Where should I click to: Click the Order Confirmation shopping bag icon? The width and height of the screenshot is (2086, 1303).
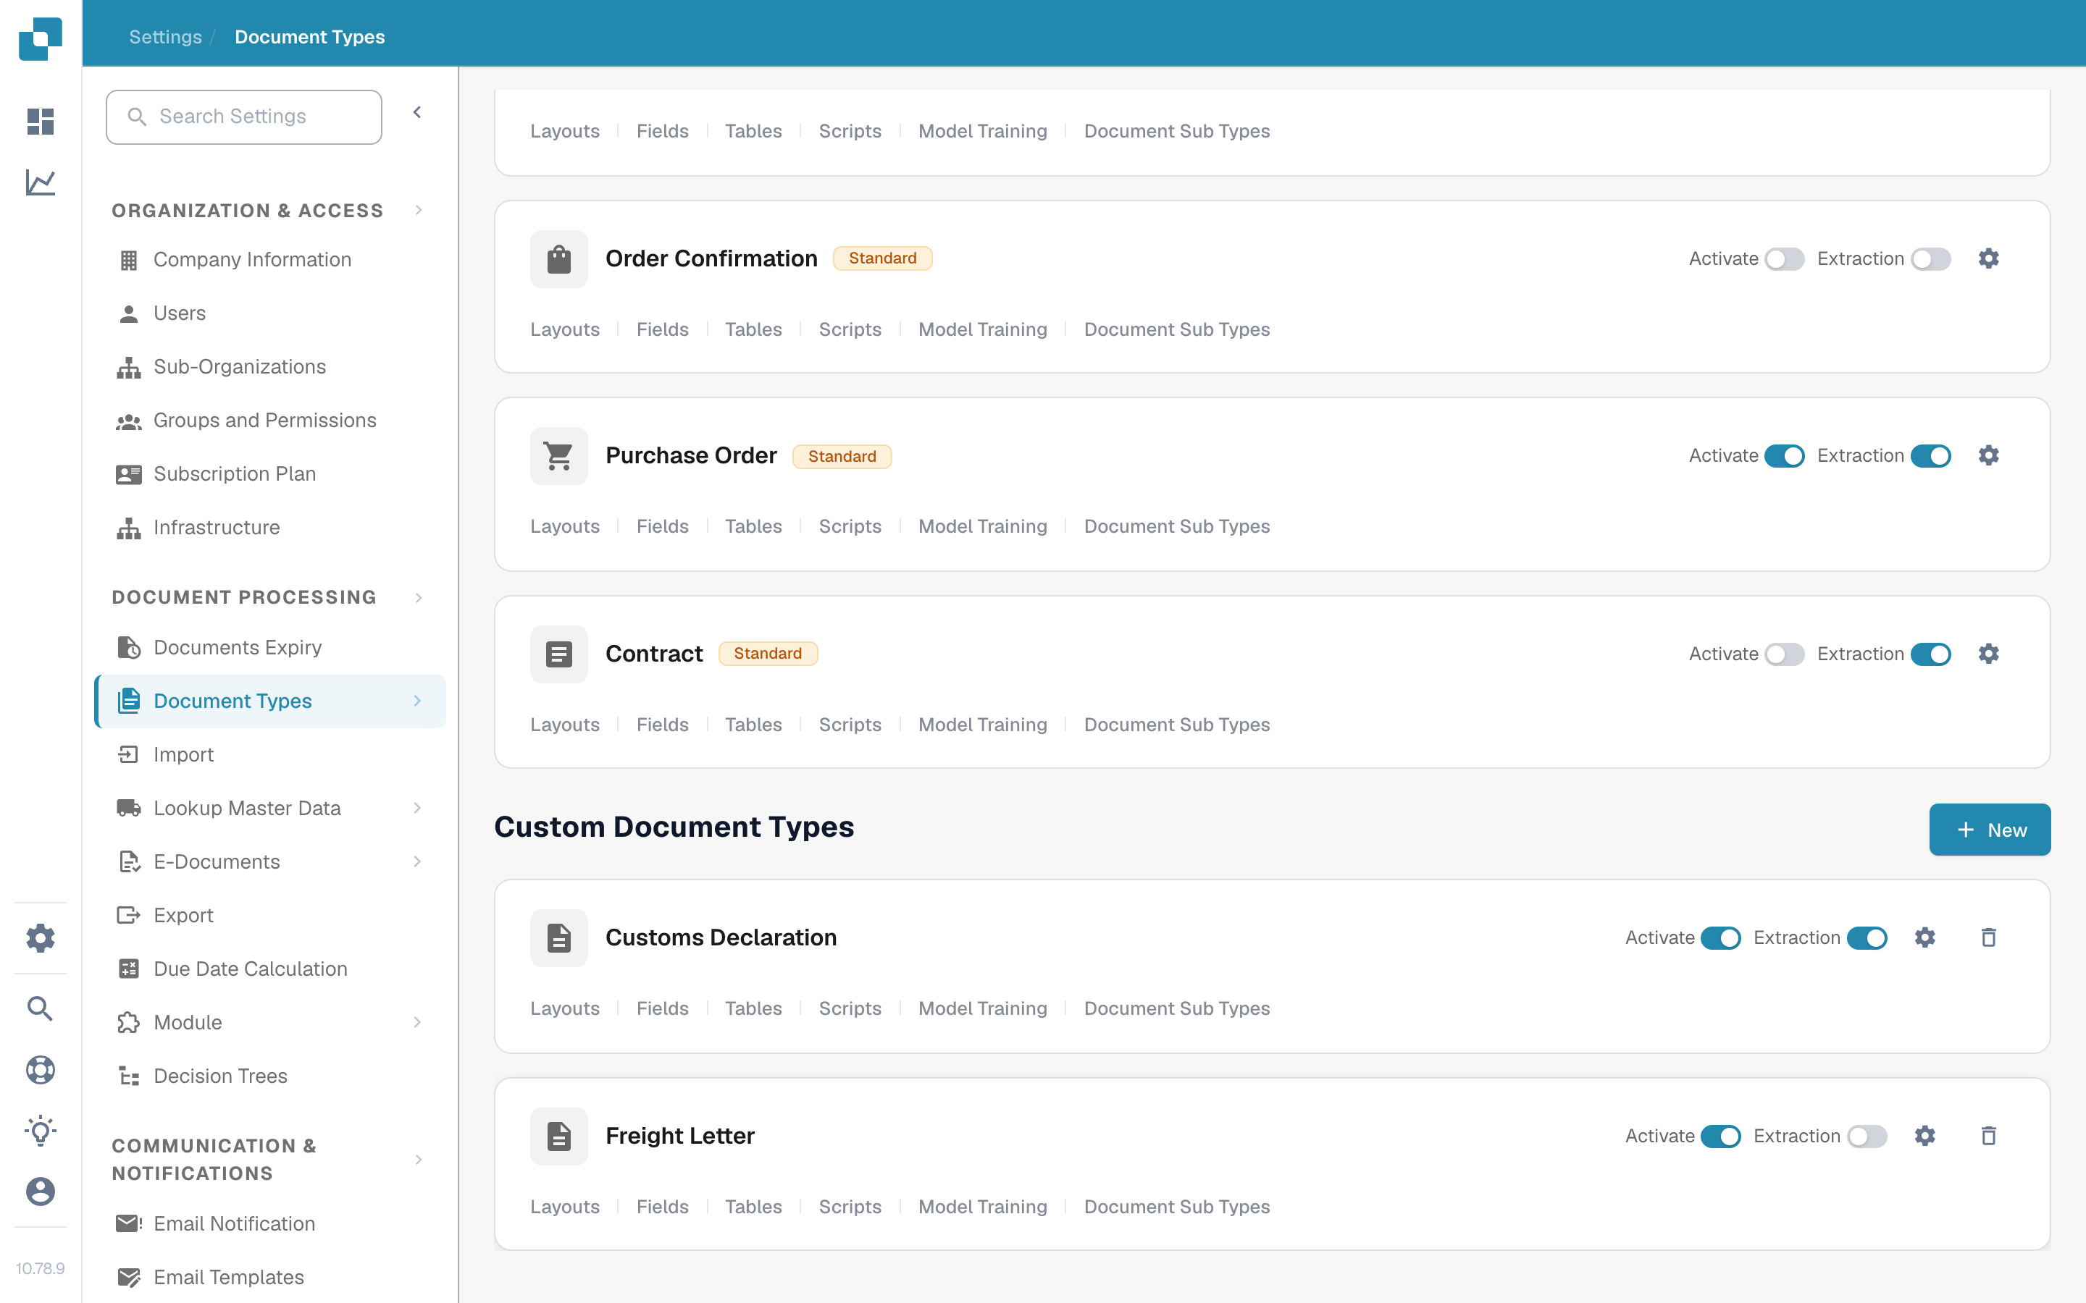point(558,258)
